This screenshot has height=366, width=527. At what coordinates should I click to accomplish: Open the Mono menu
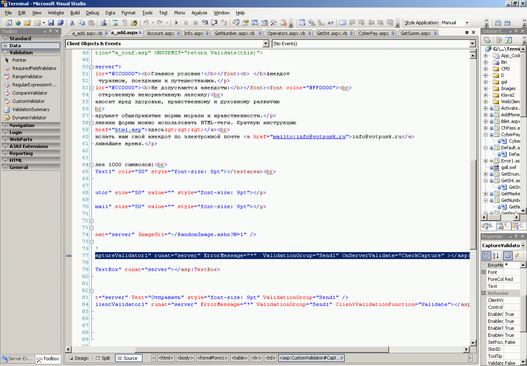tap(180, 13)
